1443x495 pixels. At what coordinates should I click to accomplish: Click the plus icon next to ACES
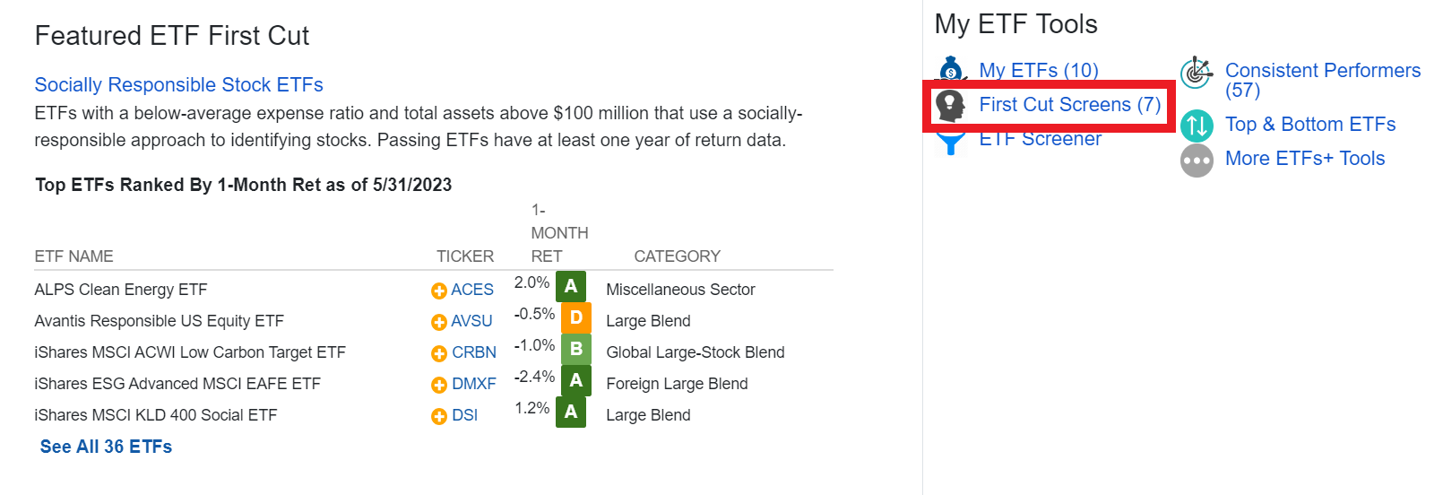click(x=439, y=291)
